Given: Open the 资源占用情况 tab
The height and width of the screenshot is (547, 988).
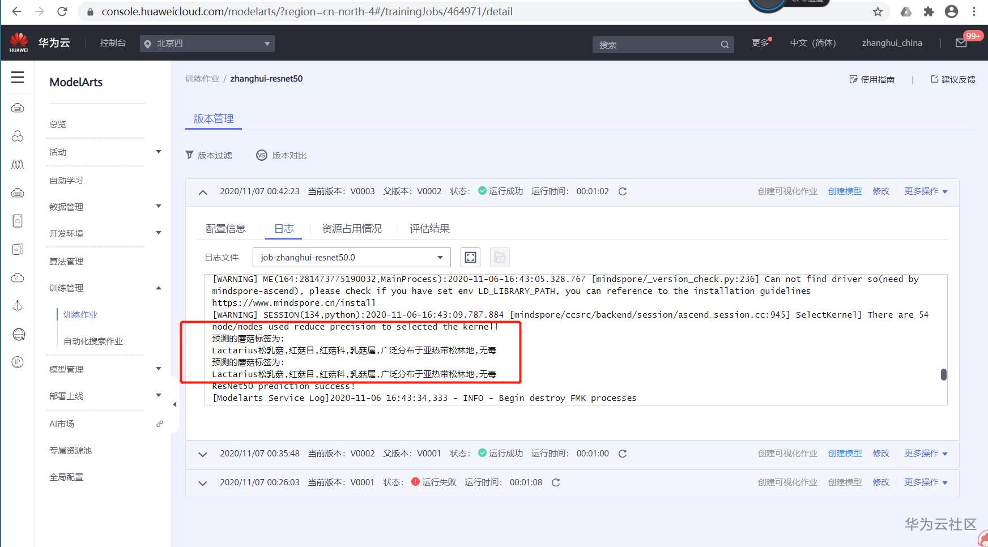Looking at the screenshot, I should (352, 229).
